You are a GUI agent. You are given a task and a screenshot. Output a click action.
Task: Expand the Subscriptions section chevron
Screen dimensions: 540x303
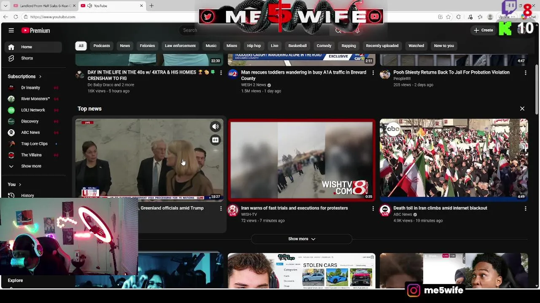(40, 77)
